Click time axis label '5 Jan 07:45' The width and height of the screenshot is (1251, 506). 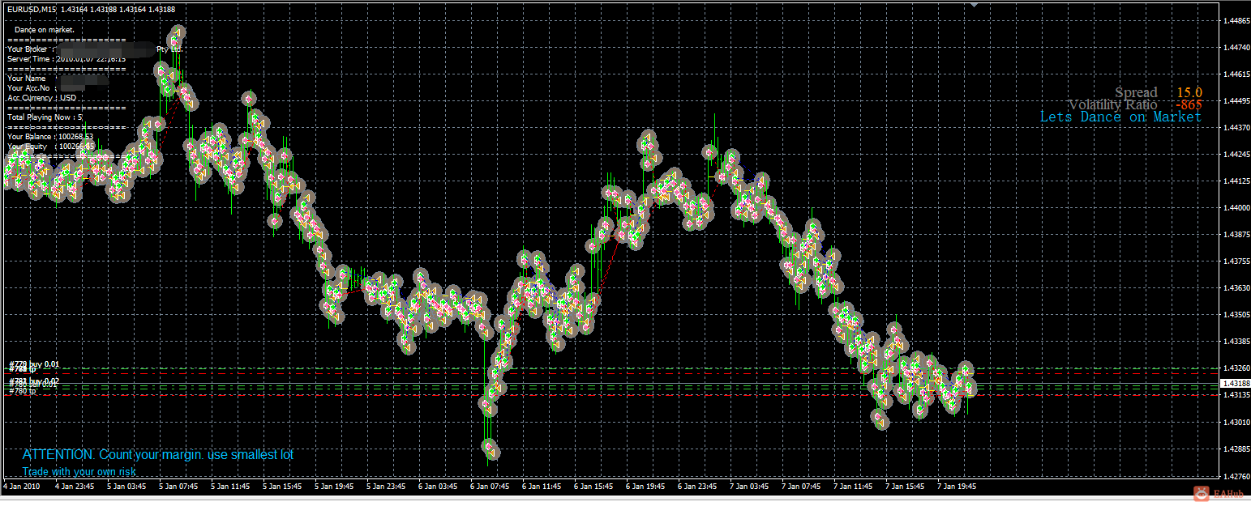coord(178,487)
